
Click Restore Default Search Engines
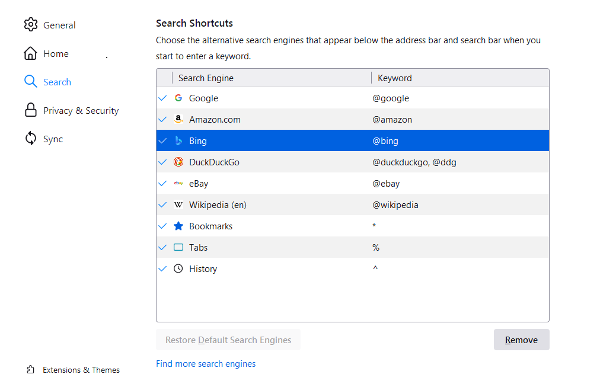coord(228,340)
